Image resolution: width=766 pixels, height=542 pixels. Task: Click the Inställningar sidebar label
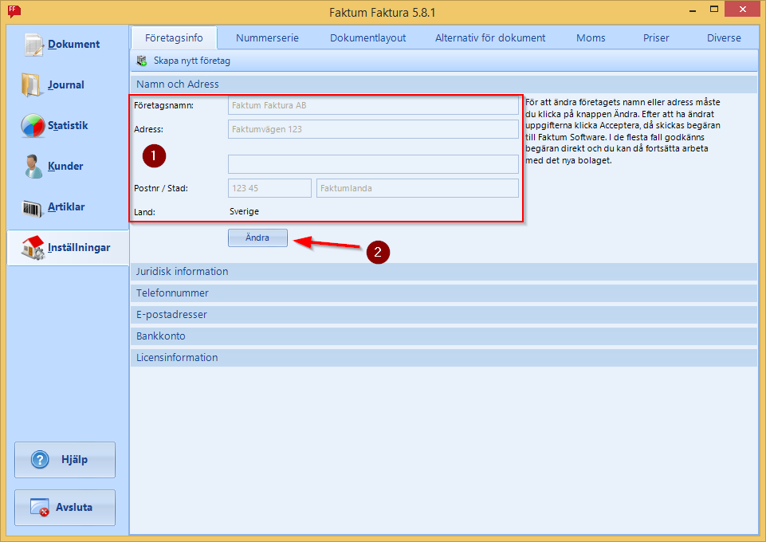click(x=79, y=248)
